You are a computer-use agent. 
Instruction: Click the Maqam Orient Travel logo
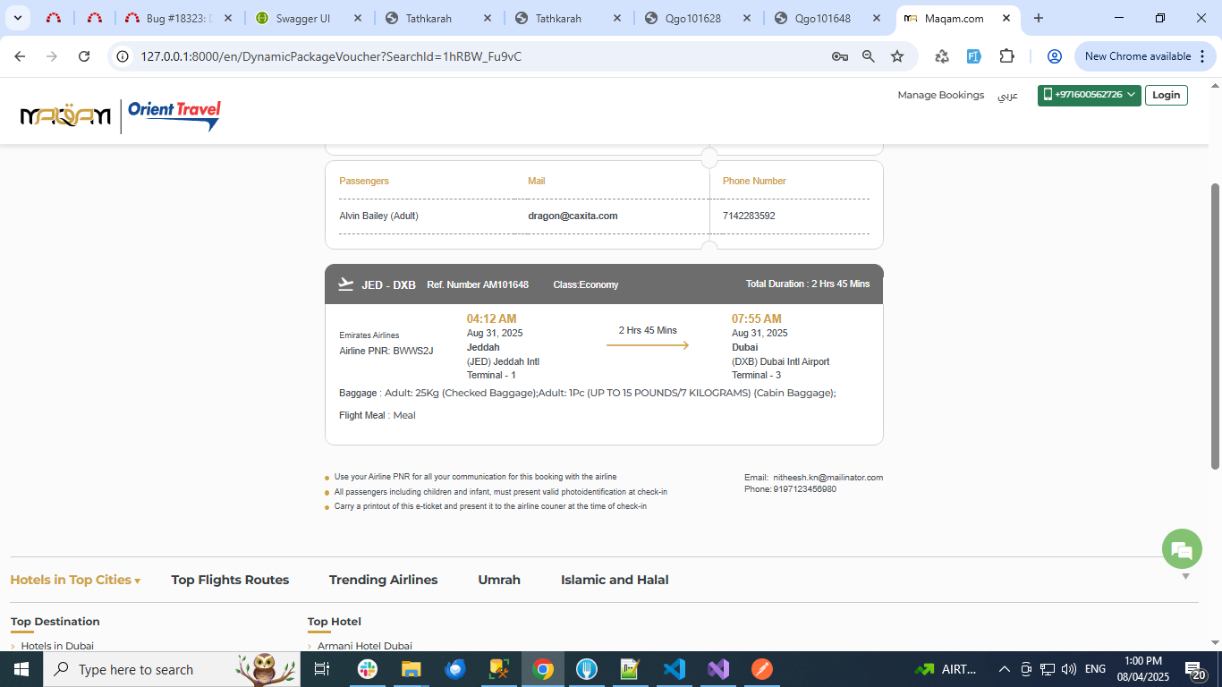[x=120, y=114]
